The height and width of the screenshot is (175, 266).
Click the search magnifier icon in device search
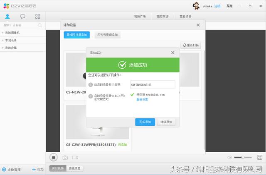click(40, 25)
